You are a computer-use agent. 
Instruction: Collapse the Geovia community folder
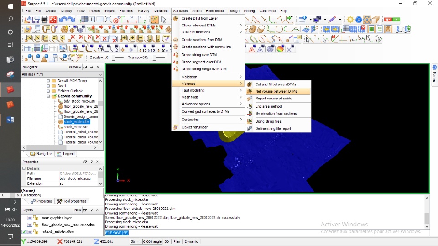pos(48,96)
